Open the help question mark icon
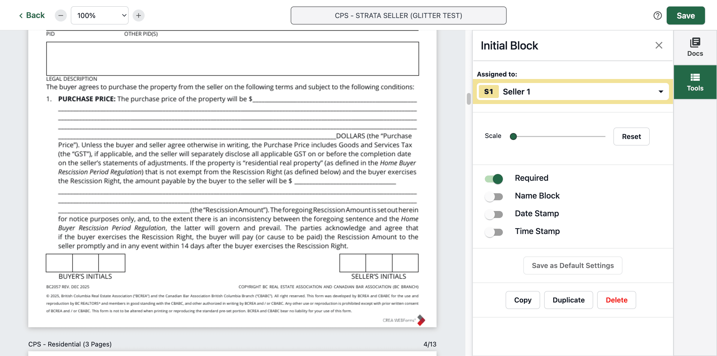 [657, 15]
